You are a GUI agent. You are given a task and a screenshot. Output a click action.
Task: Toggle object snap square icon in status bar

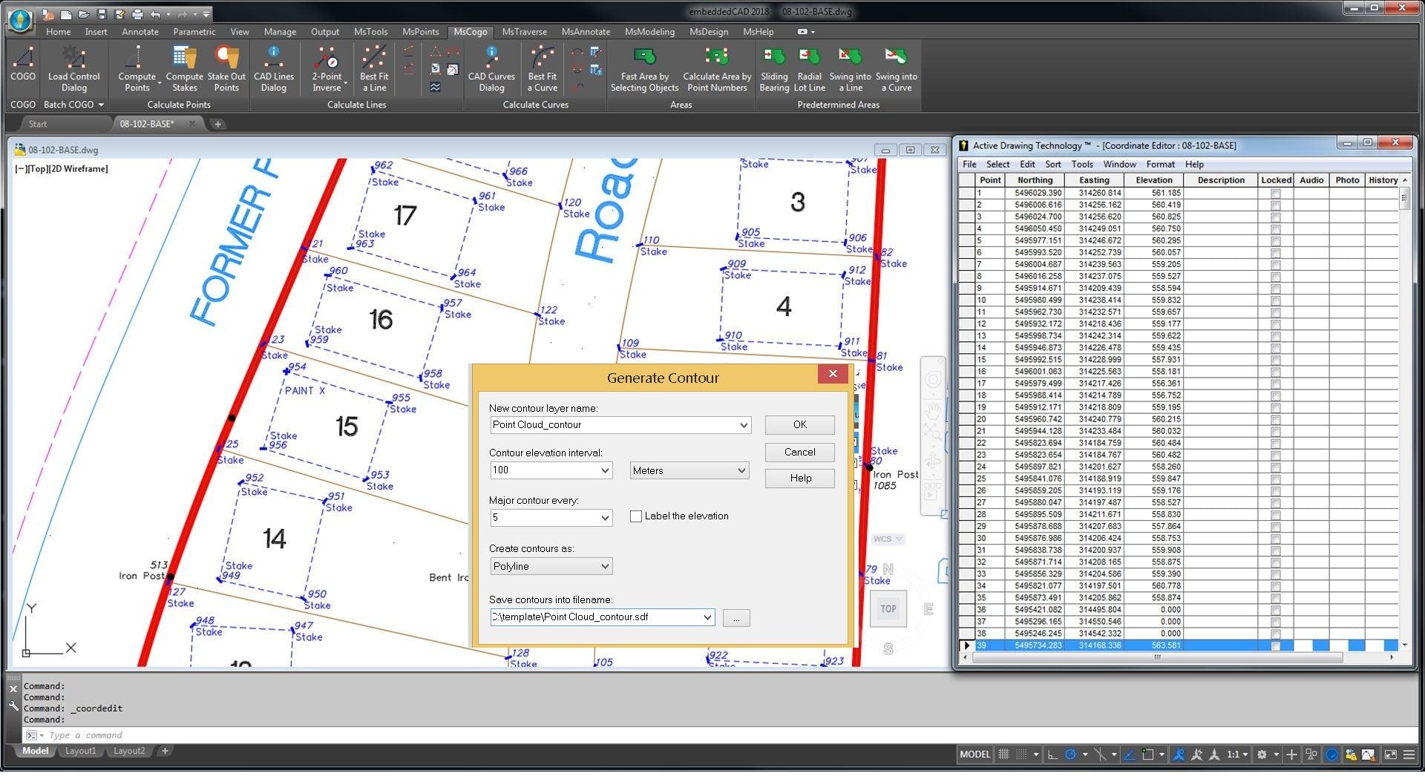click(1147, 755)
